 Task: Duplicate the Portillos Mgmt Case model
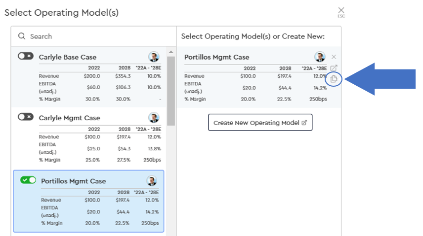[x=334, y=79]
